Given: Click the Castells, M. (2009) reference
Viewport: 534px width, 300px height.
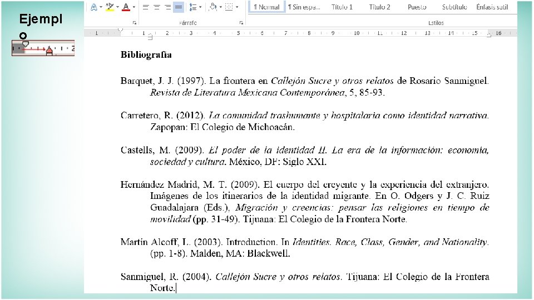Looking at the screenshot, I should [305, 156].
